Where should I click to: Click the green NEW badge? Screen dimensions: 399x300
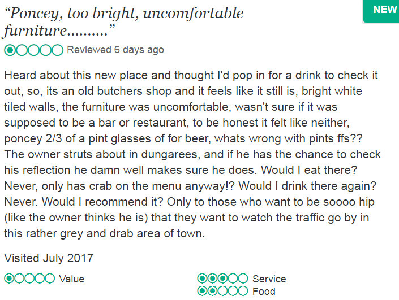385,10
